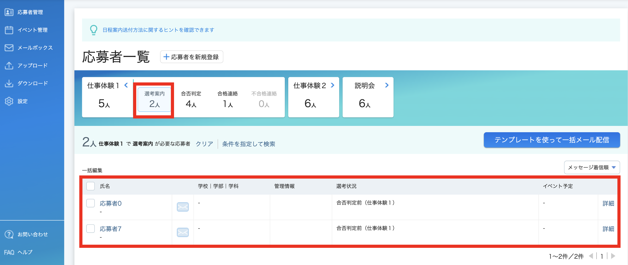Click the mail icon for 応募者0

tap(183, 207)
